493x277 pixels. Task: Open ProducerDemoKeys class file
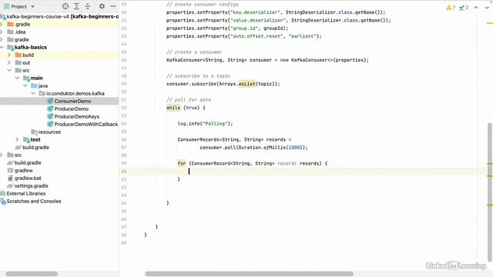77,116
